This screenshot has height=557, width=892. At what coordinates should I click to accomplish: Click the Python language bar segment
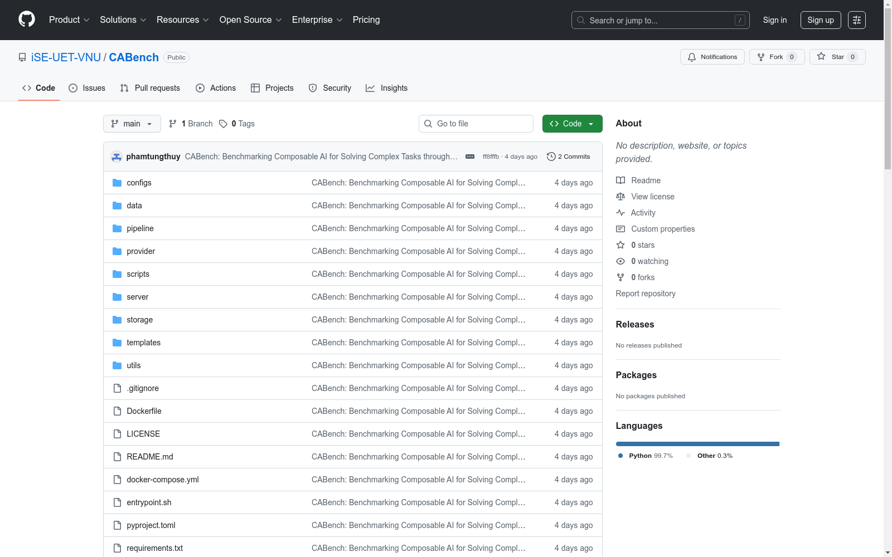click(x=697, y=444)
